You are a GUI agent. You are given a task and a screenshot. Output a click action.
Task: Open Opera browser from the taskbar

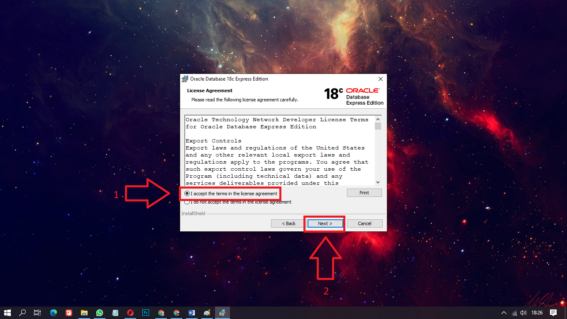point(130,313)
